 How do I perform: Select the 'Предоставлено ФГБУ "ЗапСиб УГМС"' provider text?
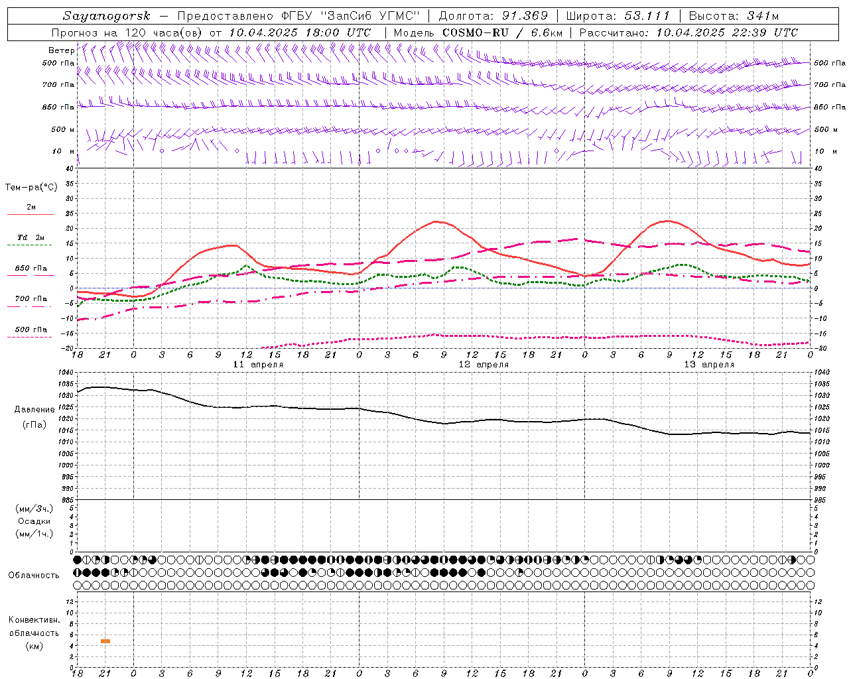click(x=299, y=16)
